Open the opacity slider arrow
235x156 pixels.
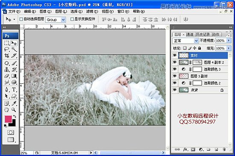(229, 41)
